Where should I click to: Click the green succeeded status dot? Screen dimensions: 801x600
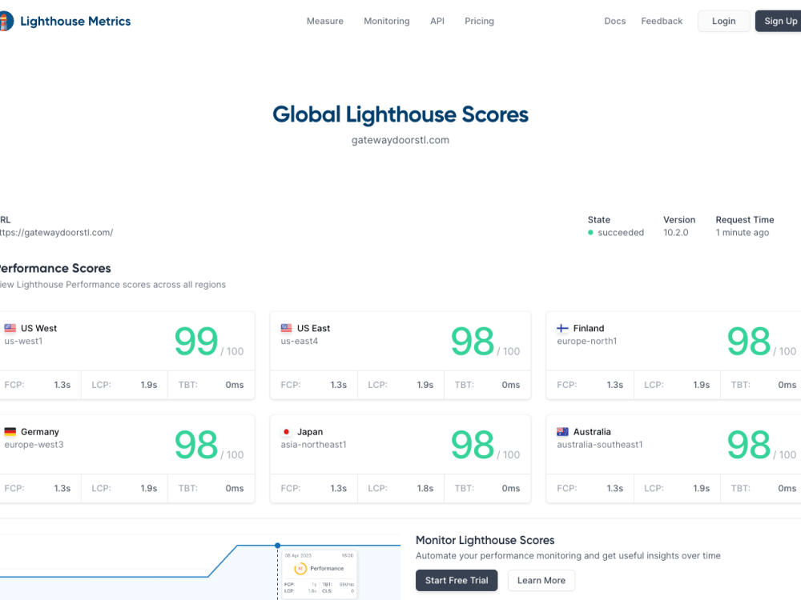click(x=590, y=233)
